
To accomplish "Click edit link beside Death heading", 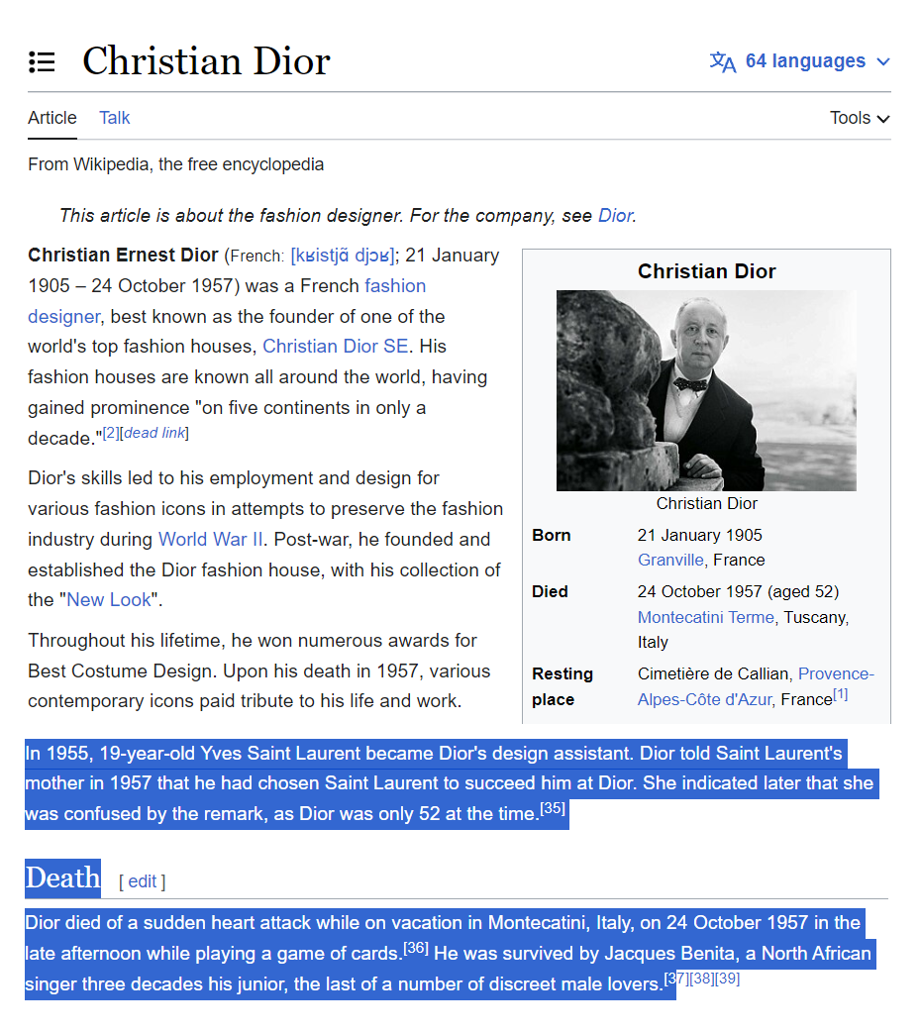I will (x=143, y=881).
